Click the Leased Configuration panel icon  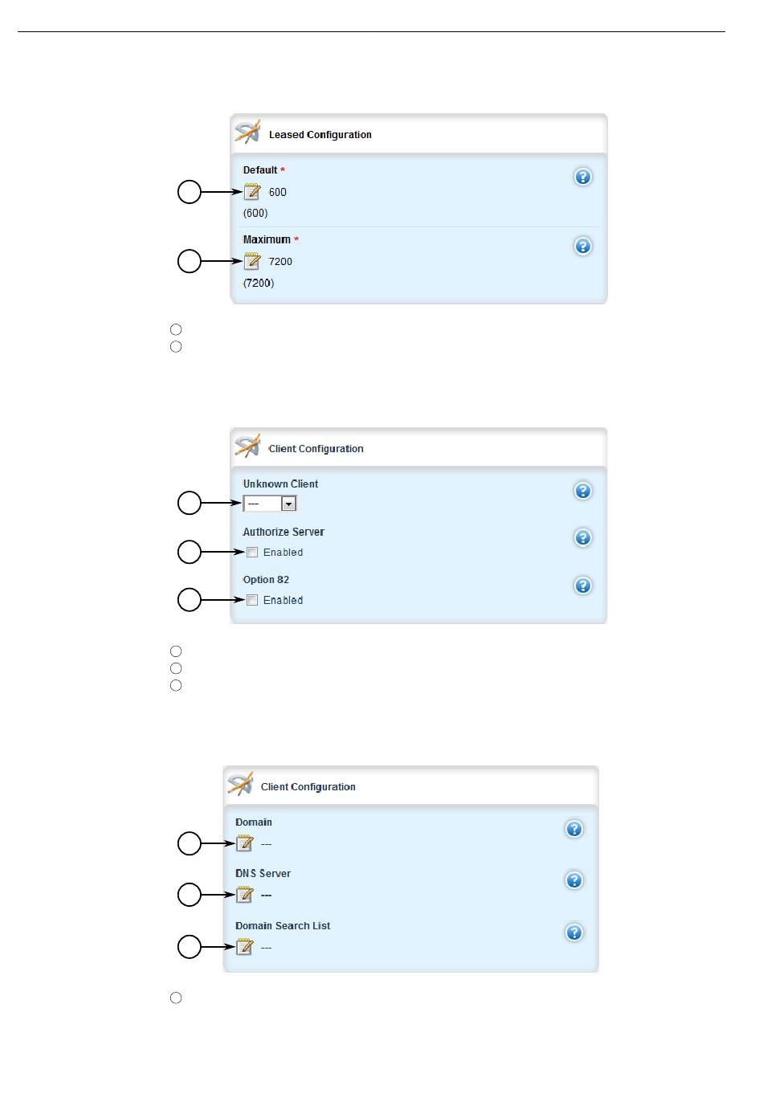[248, 133]
